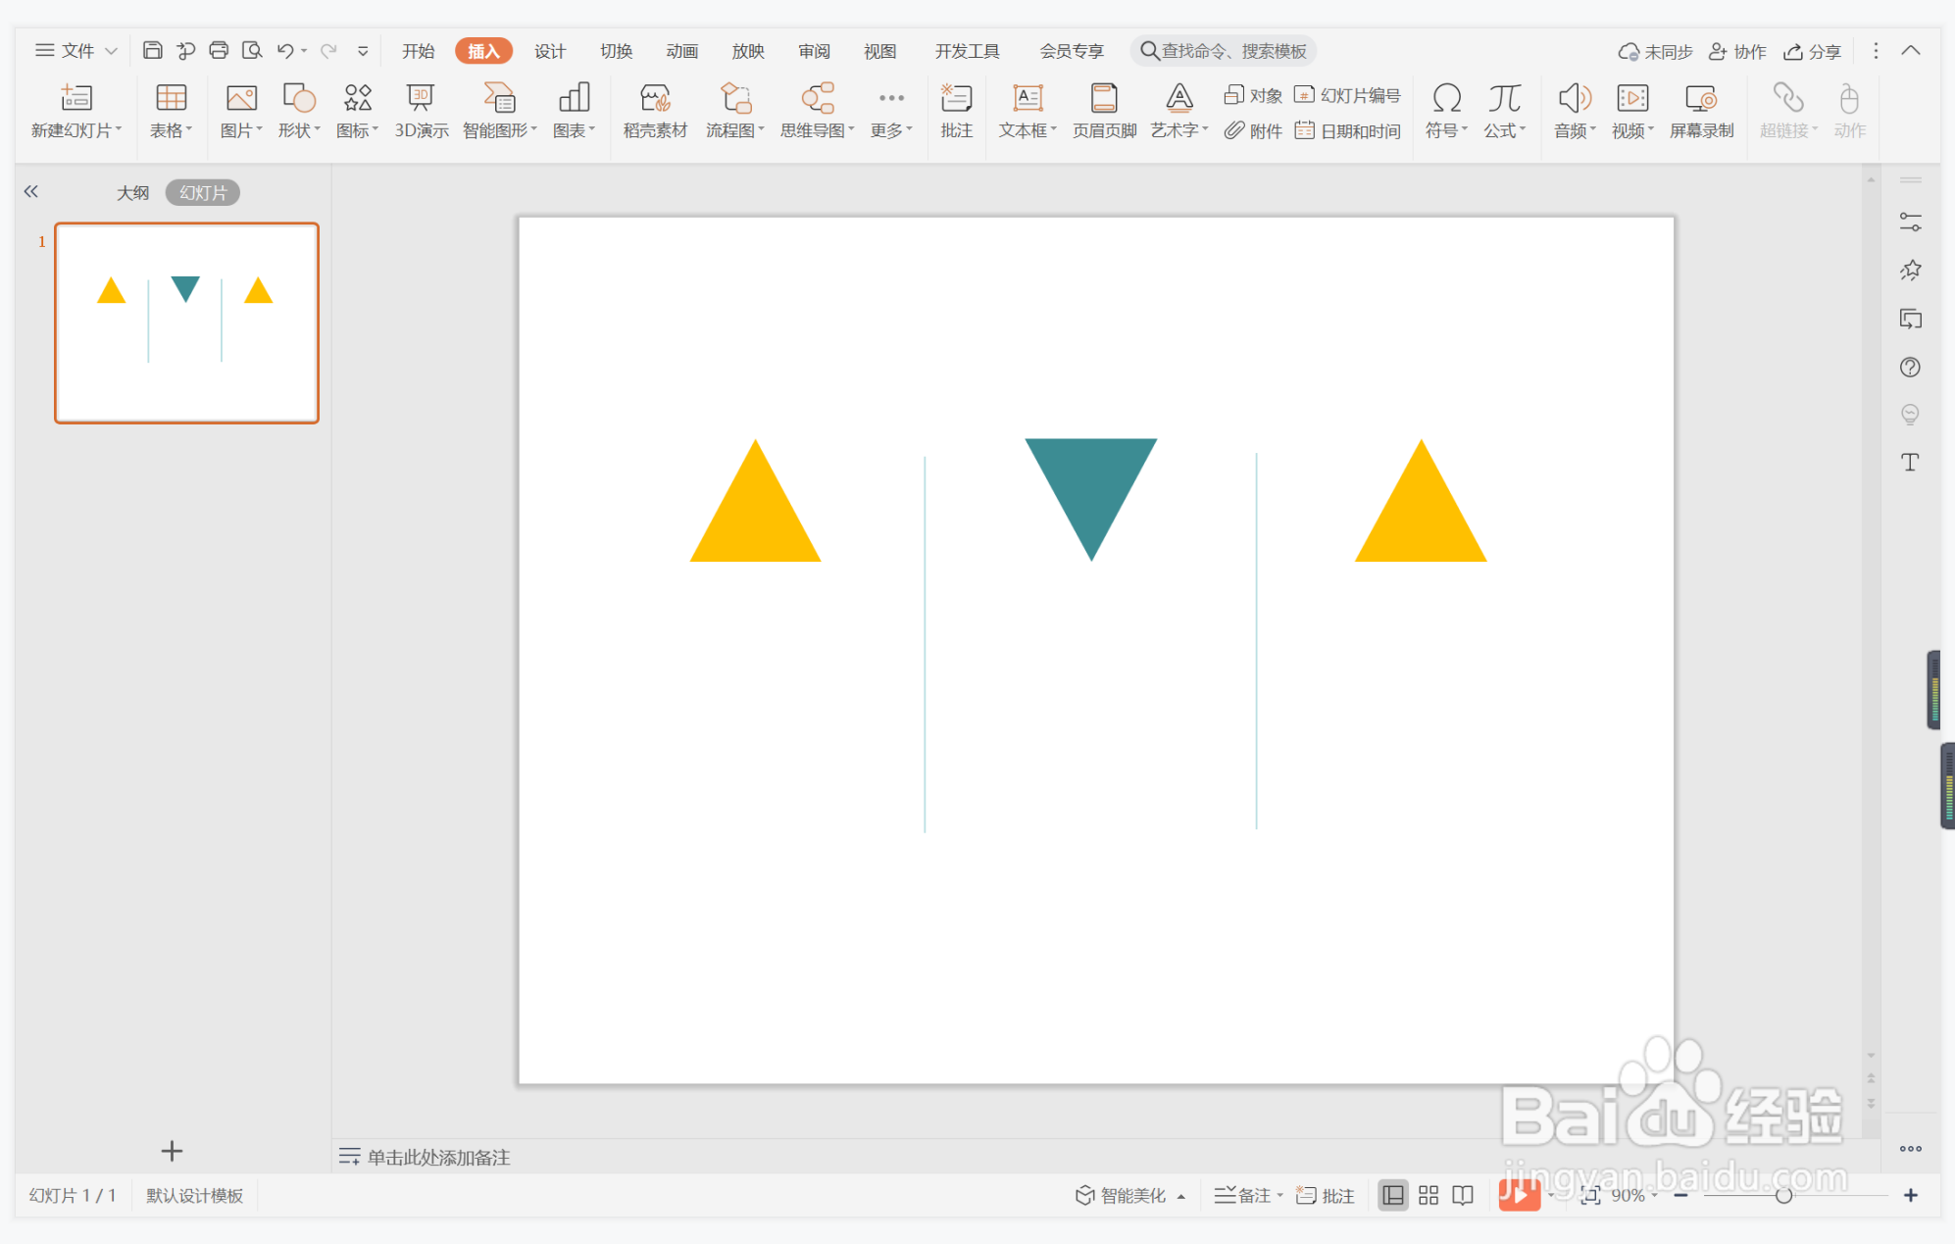Click the 分享 share button
The height and width of the screenshot is (1244, 1955).
click(x=1812, y=51)
